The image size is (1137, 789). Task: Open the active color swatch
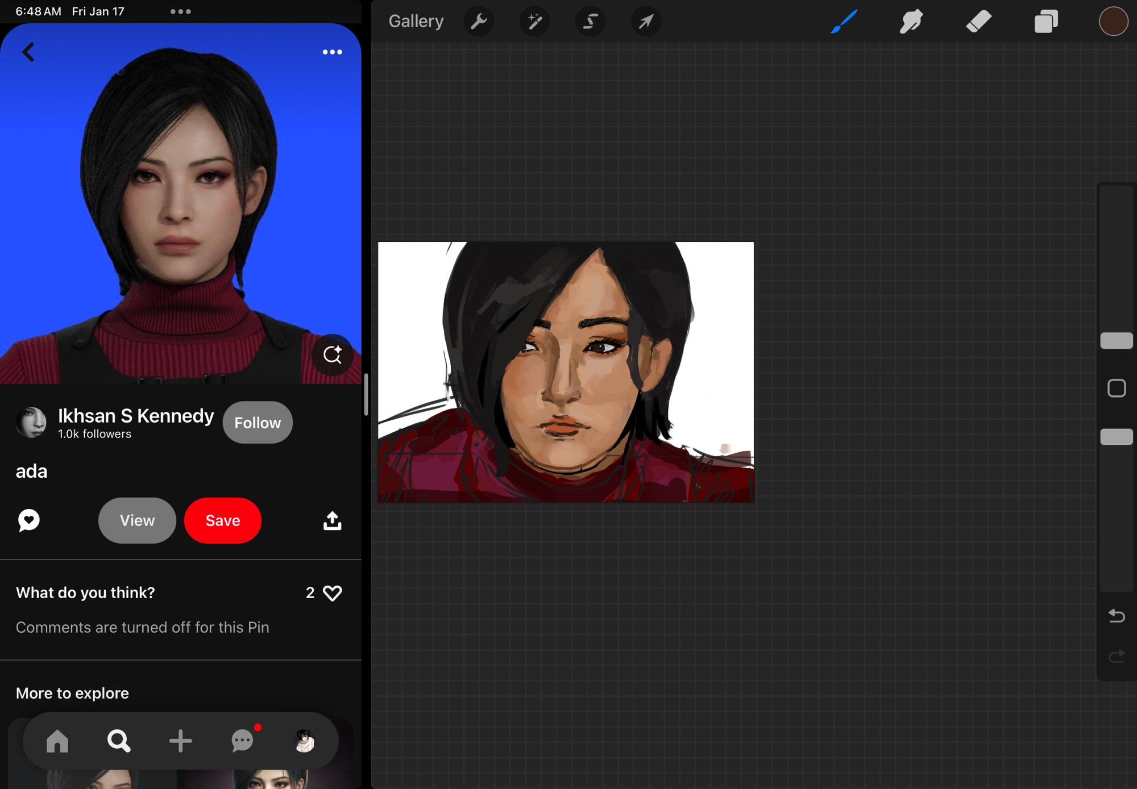pos(1113,22)
